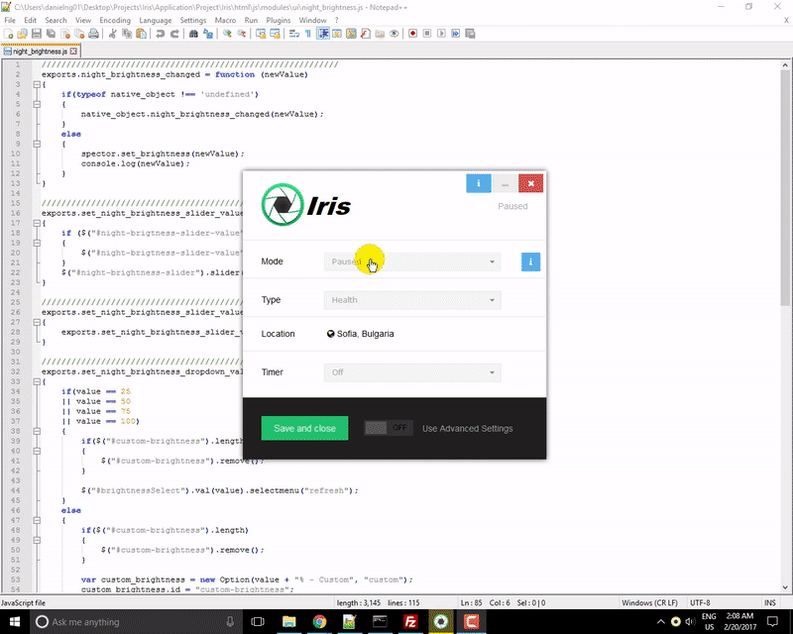Click the Print toolbar icon
Screen dimensions: 793x634
(93, 34)
